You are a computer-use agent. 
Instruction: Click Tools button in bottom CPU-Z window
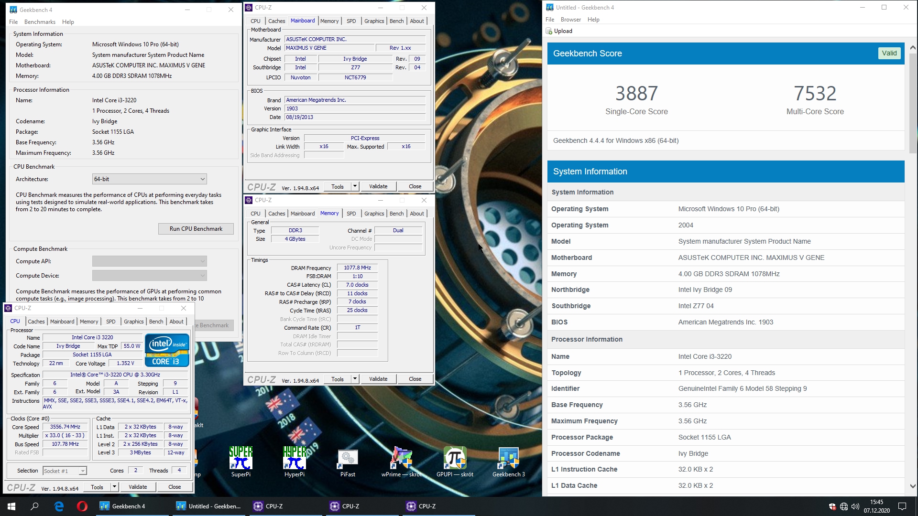97,487
